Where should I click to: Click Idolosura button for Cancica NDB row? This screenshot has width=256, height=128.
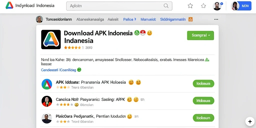click(203, 101)
